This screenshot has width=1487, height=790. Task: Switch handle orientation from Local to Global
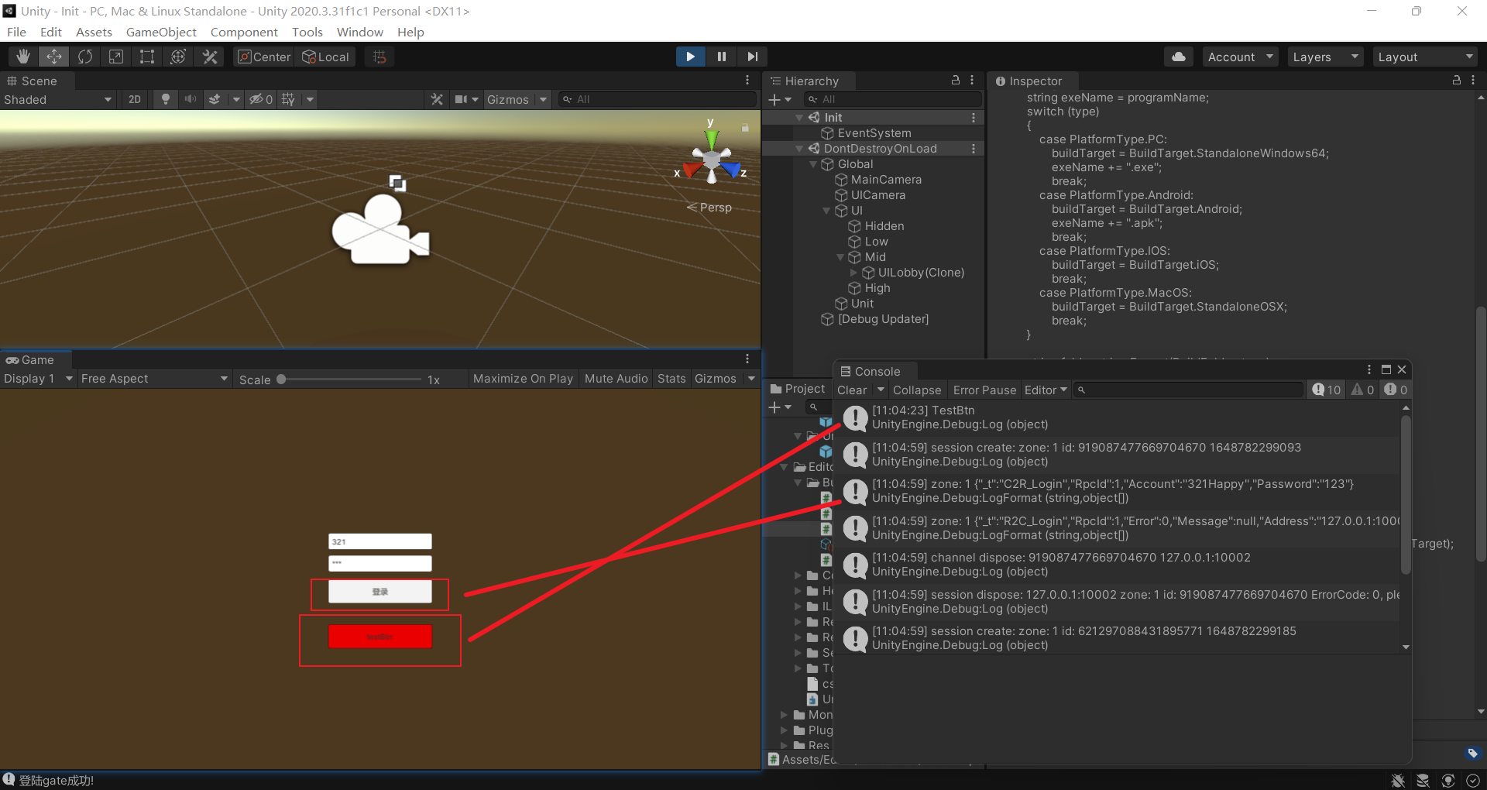pos(325,57)
